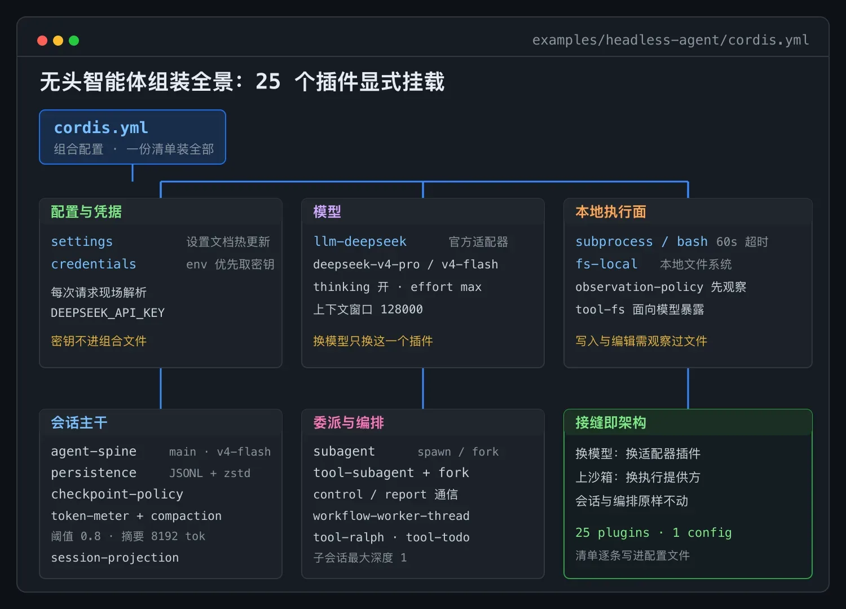Click the 子会话最大深度 1 line
Image resolution: width=846 pixels, height=609 pixels.
pos(360,558)
